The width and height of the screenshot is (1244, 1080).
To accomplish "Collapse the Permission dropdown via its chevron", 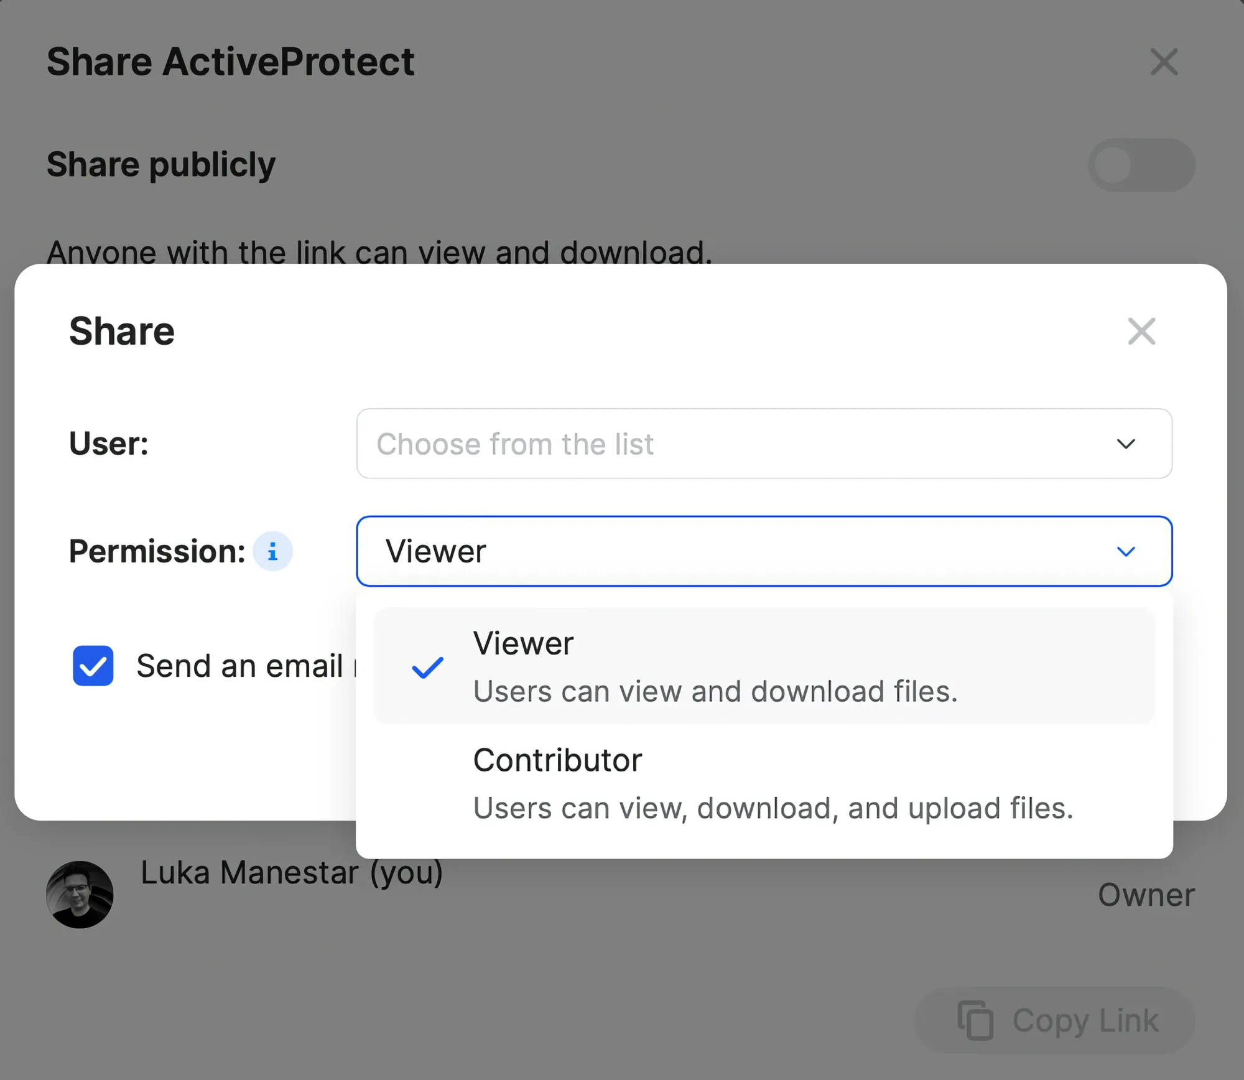I will [1126, 552].
